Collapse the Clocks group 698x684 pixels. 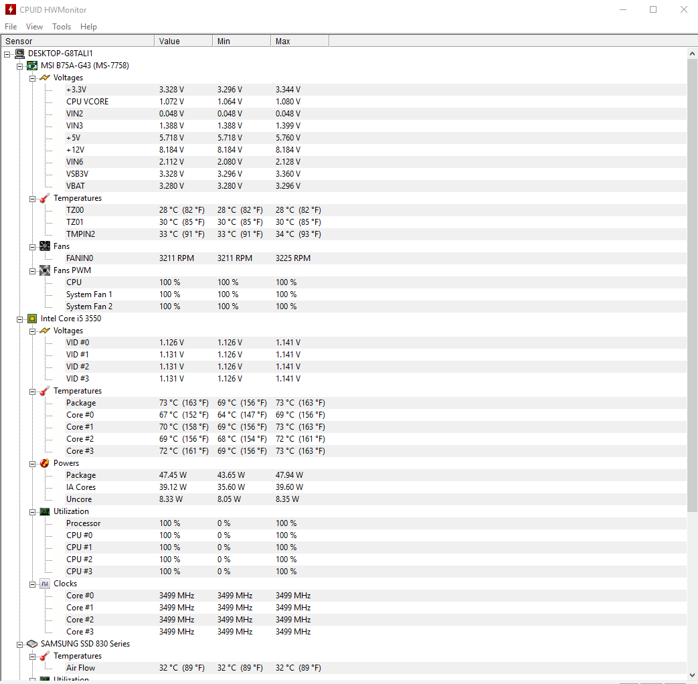pos(33,584)
